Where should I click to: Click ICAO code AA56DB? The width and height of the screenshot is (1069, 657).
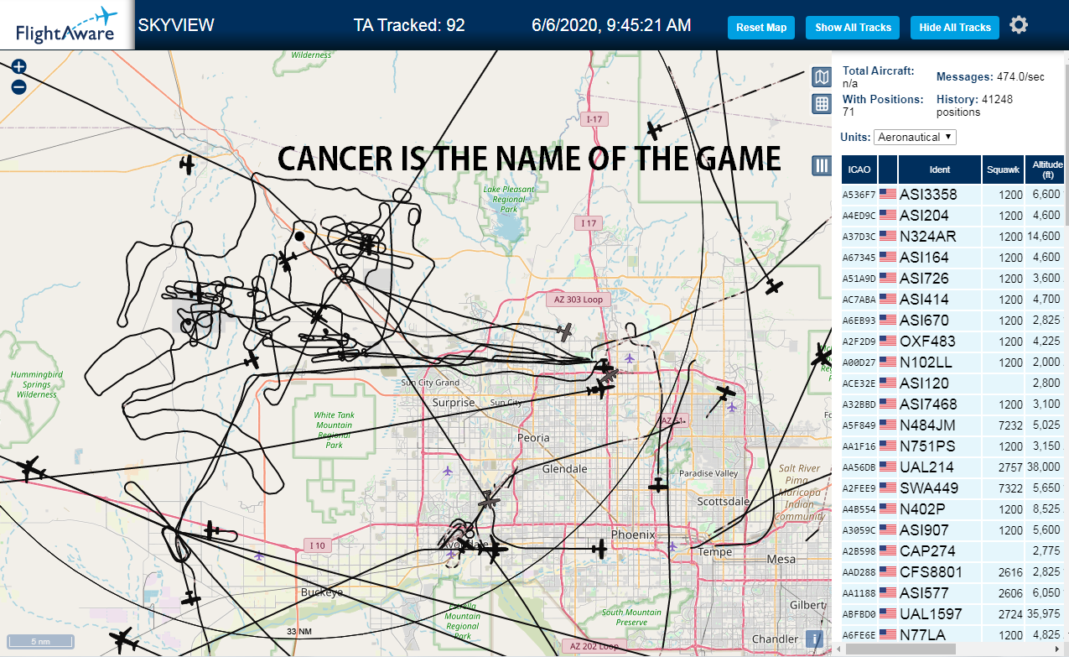pos(859,468)
